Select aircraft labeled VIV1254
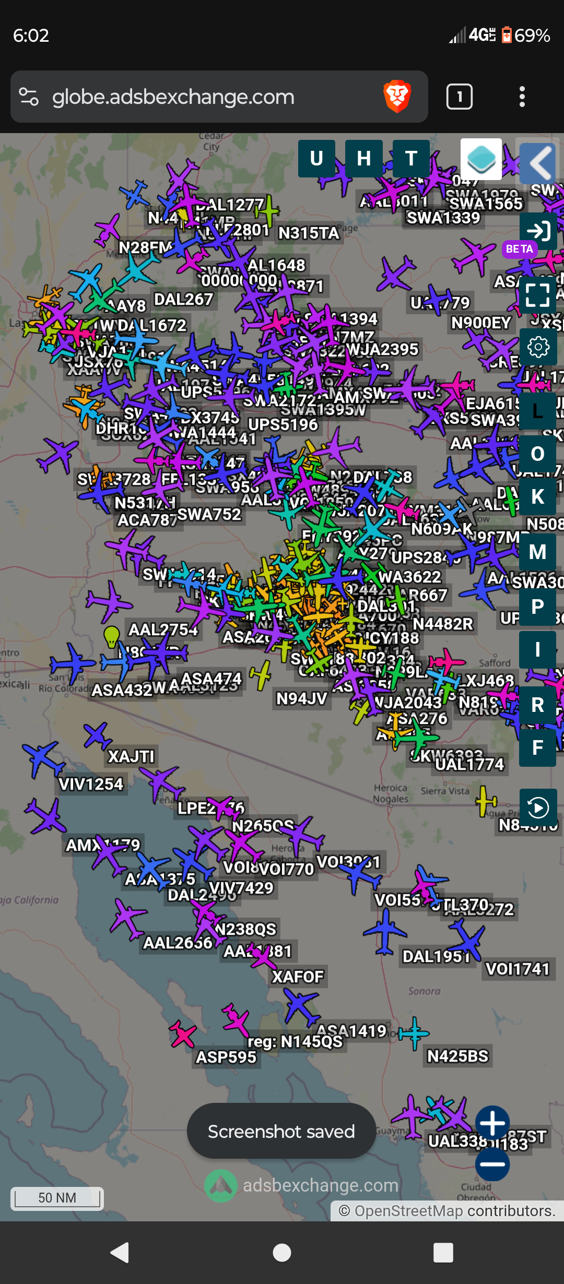This screenshot has width=564, height=1284. tap(43, 759)
